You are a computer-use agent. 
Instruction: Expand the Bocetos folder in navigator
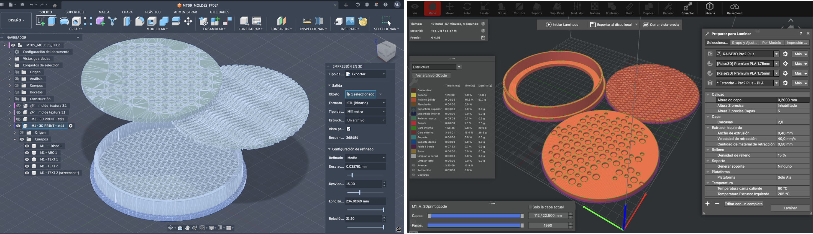point(10,92)
